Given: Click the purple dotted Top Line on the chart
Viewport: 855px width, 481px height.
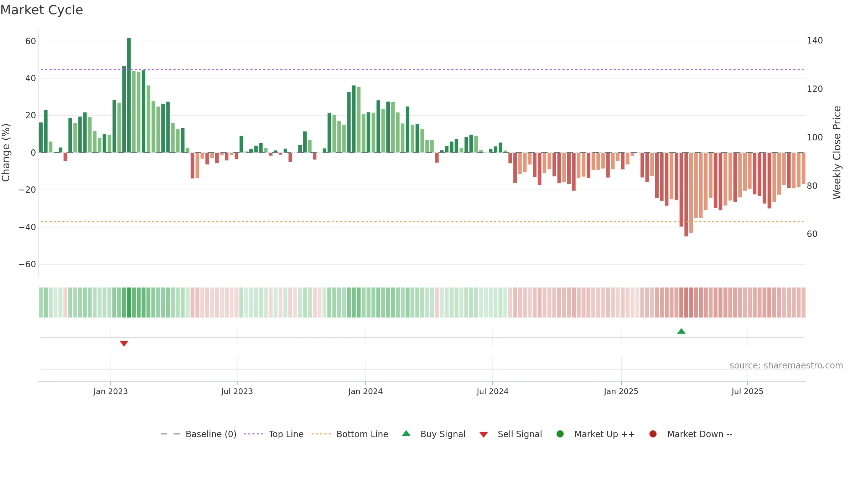Looking at the screenshot, I should click(x=422, y=69).
